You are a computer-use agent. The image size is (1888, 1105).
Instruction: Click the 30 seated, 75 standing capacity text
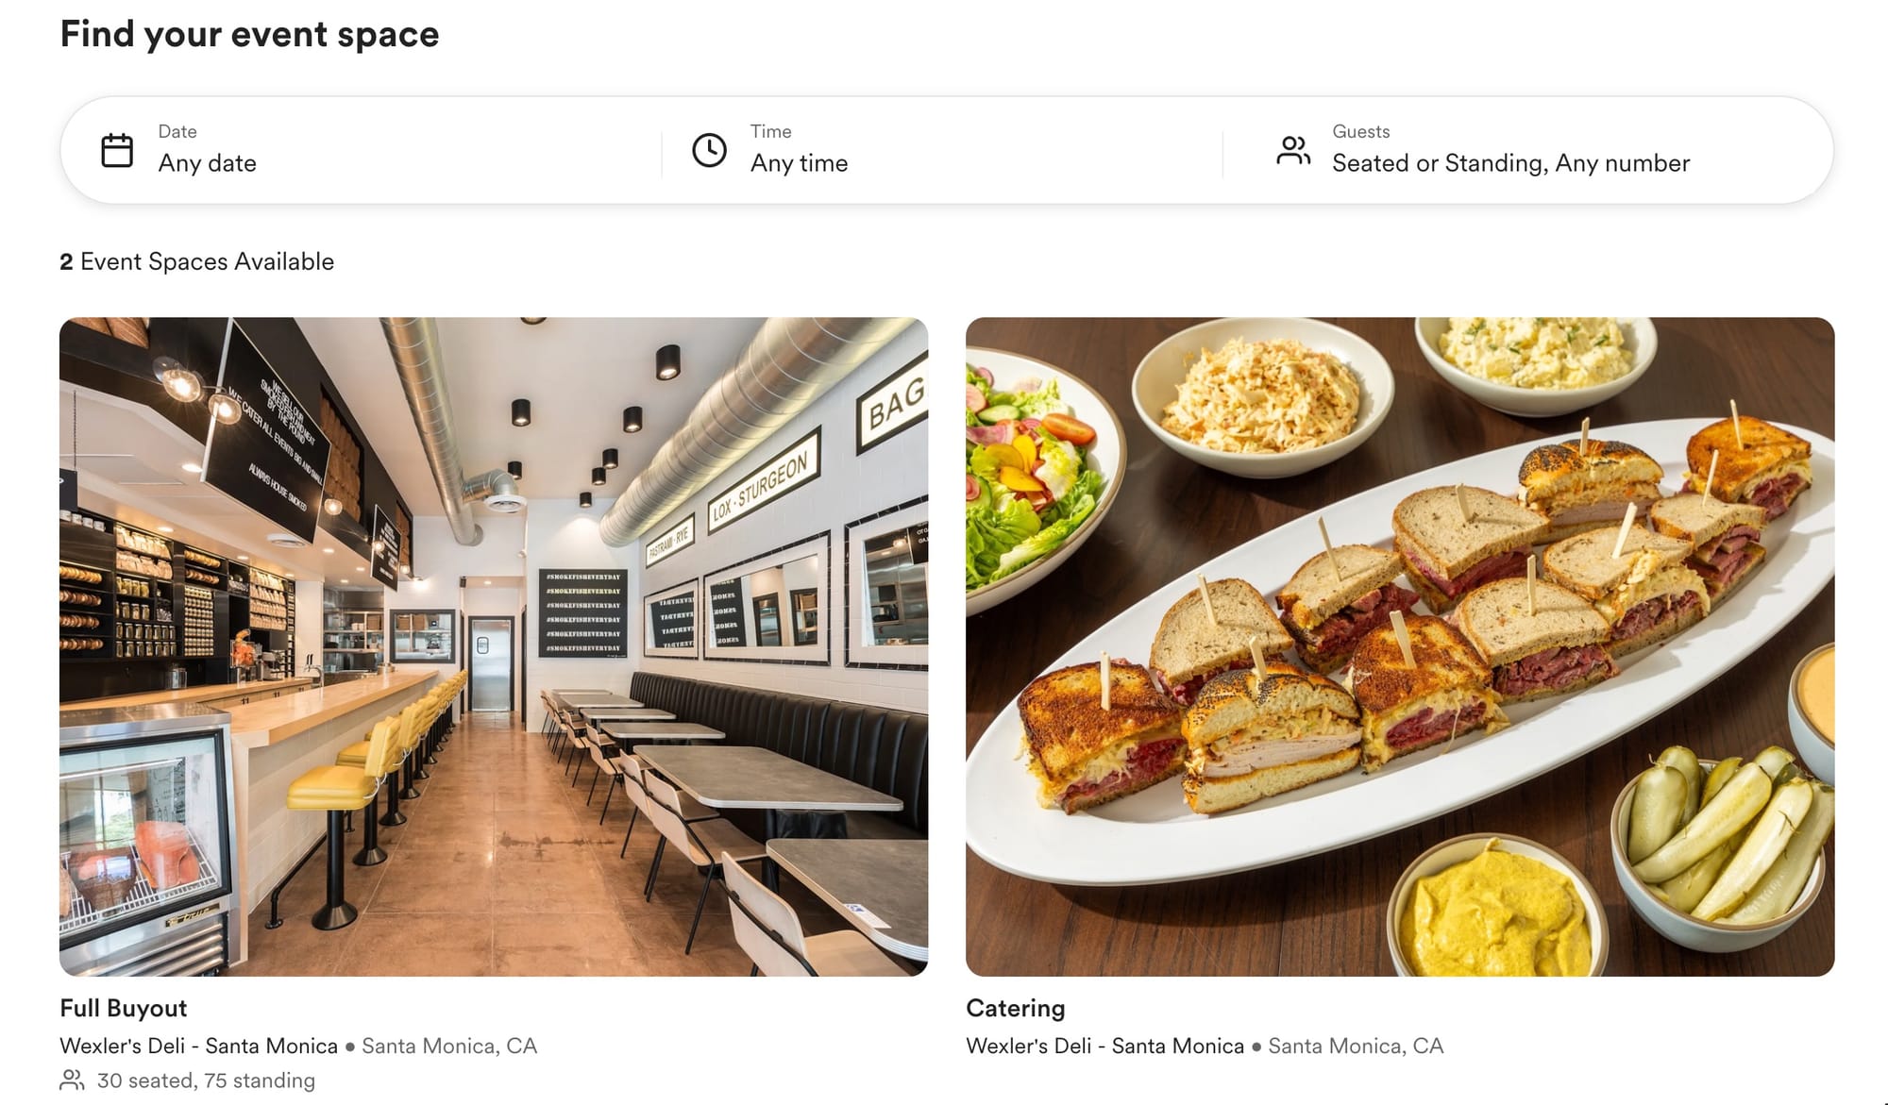[x=206, y=1080]
